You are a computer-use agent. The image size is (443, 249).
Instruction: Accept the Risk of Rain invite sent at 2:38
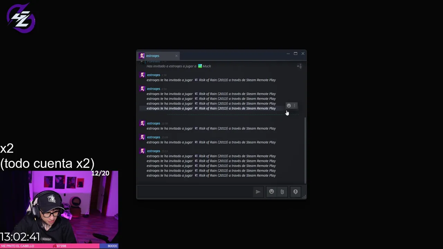click(211, 80)
